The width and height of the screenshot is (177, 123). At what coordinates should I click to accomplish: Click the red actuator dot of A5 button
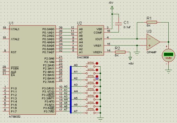[97, 96]
